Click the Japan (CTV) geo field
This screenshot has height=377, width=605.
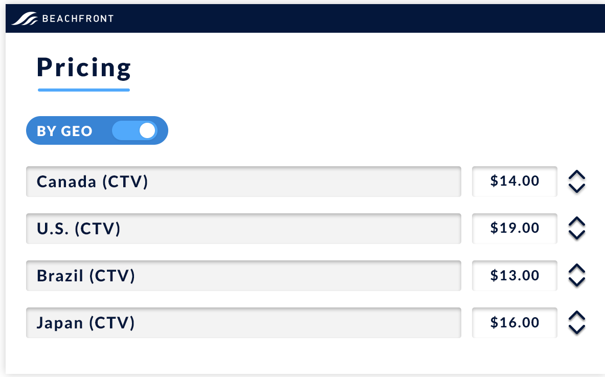pos(243,323)
